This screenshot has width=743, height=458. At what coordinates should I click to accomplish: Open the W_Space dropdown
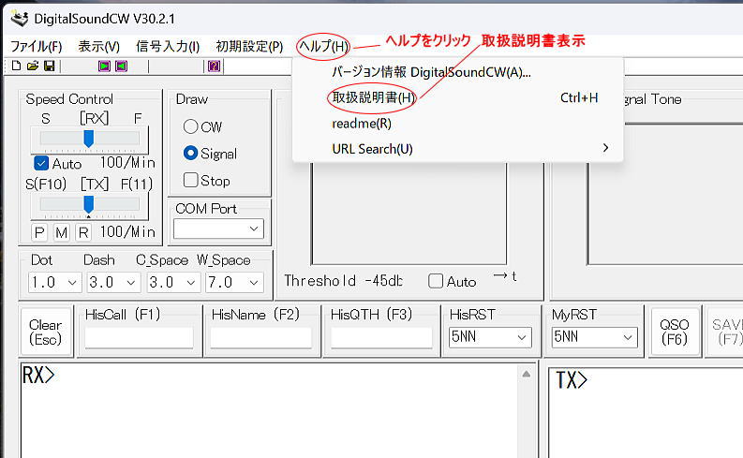(x=234, y=282)
